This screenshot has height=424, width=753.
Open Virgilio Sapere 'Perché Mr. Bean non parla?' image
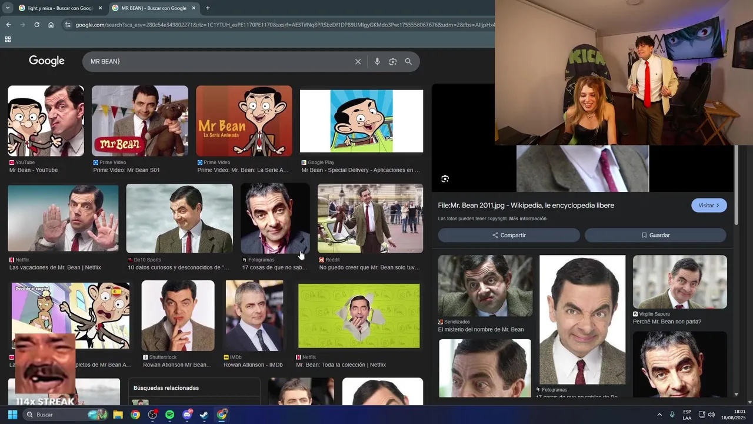tap(680, 281)
